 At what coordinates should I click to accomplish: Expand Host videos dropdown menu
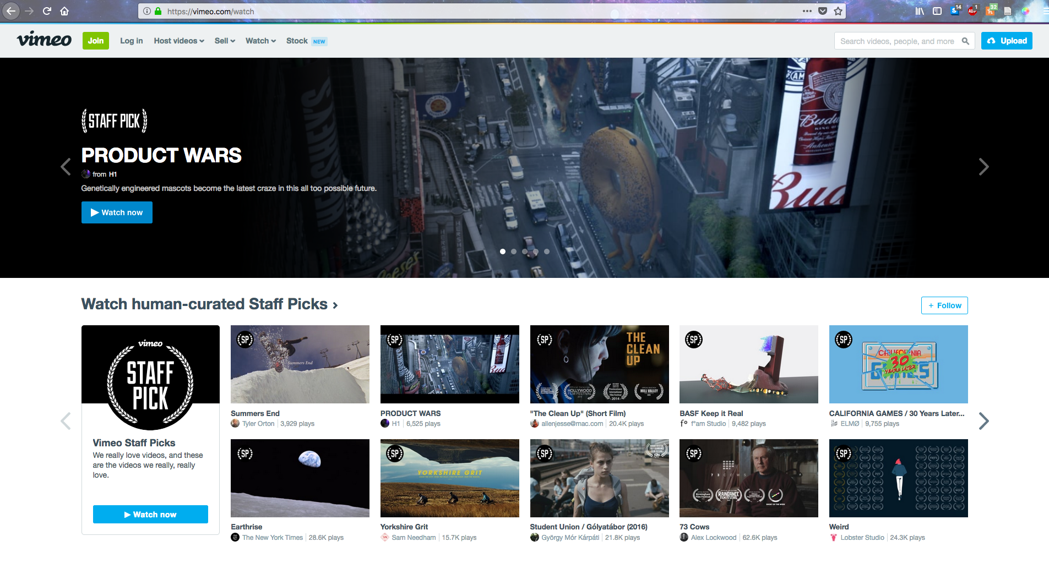pyautogui.click(x=179, y=41)
